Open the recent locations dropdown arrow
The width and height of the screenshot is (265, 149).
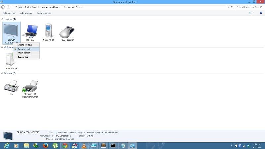click(12, 7)
